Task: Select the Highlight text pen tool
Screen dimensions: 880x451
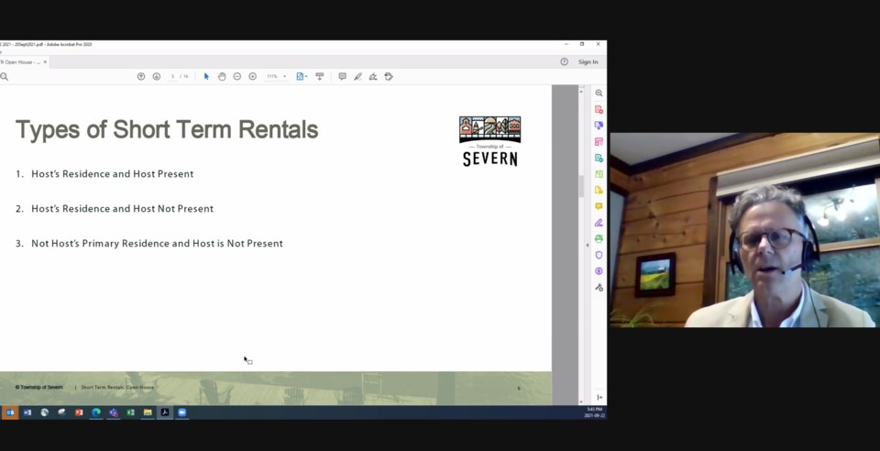Action: 357,76
